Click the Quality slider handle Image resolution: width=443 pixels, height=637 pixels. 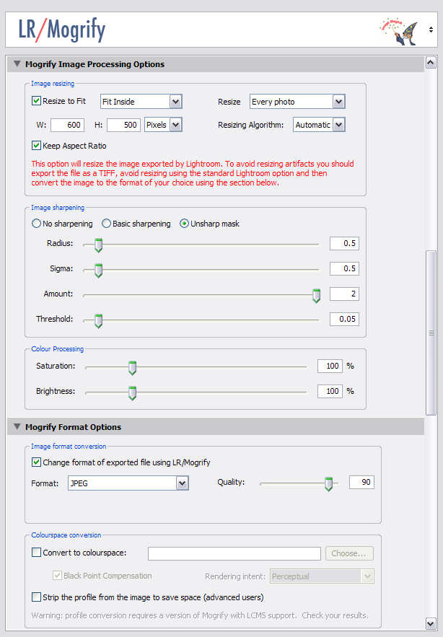[328, 484]
